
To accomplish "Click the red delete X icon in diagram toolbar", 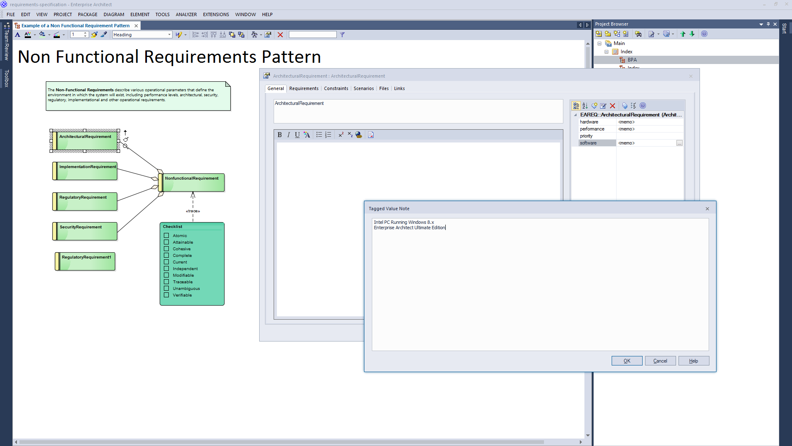I will [280, 35].
